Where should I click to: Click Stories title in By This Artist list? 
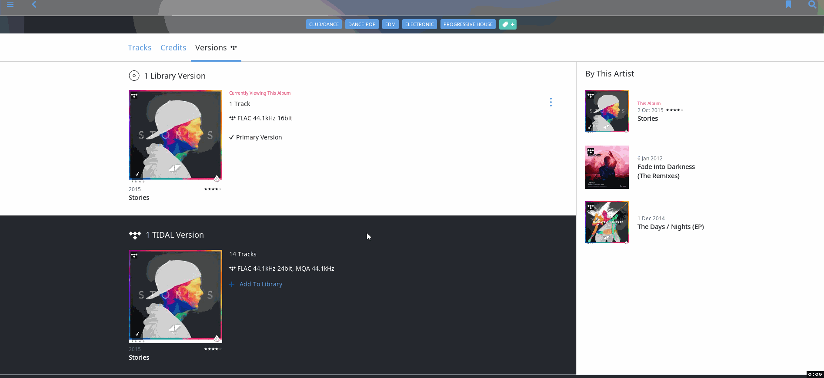[648, 119]
